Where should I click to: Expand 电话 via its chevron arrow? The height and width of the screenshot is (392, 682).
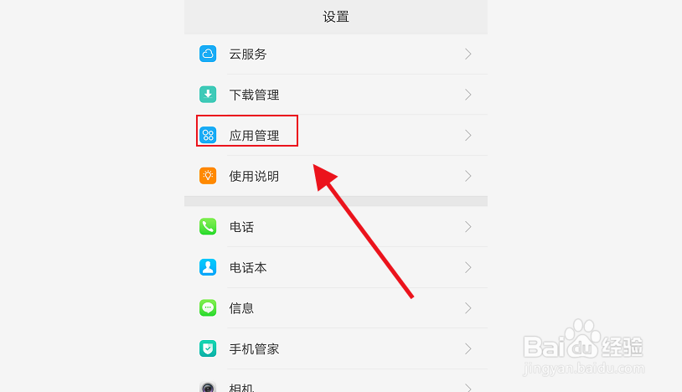click(x=468, y=226)
